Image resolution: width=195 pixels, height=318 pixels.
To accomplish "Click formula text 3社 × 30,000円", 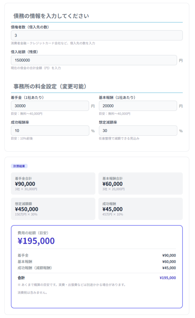I will (x=26, y=189).
